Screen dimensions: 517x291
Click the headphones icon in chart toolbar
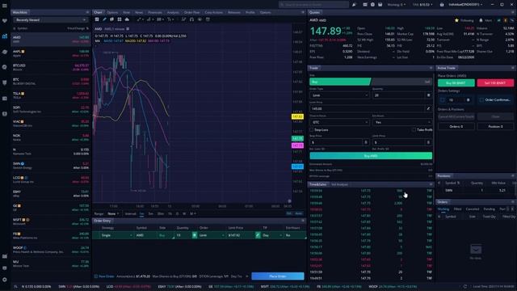click(x=191, y=19)
